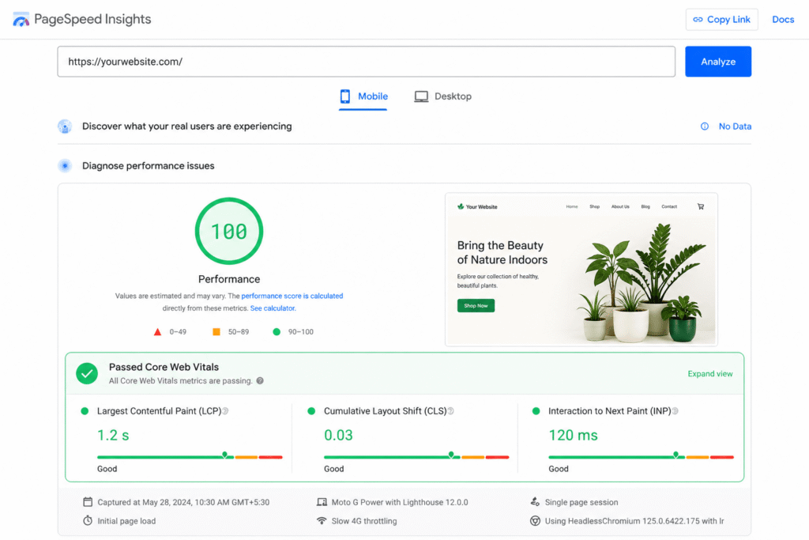This screenshot has height=540, width=809.
Task: Open the See calculator link
Action: click(x=273, y=308)
